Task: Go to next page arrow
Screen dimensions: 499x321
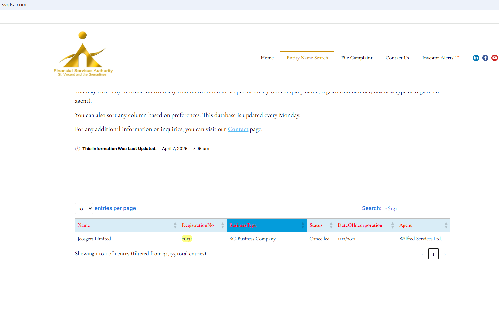Action: tap(445, 254)
